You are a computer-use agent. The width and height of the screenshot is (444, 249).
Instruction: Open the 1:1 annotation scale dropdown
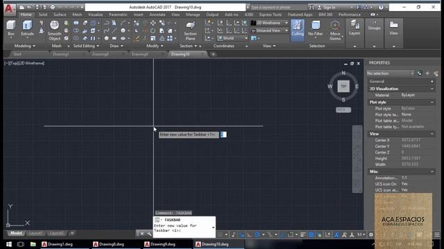[x=361, y=234]
